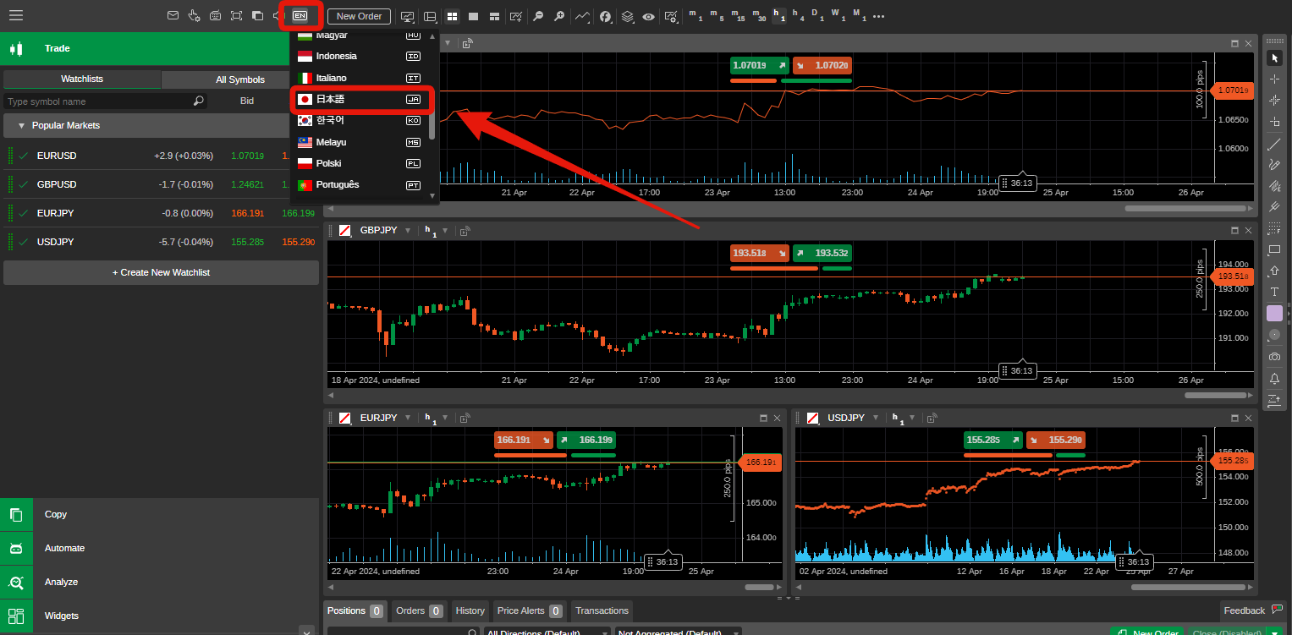Viewport: 1292px width, 635px height.
Task: Choose Italiano language option
Action: coord(360,78)
